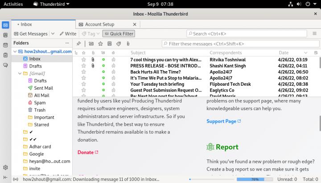Click in the Filter these messages field
Screen dimensions: 321x183
pyautogui.click(x=241, y=44)
